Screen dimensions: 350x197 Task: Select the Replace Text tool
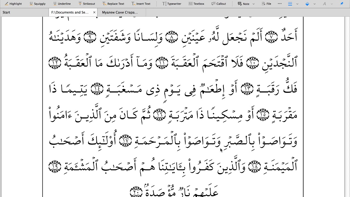pyautogui.click(x=113, y=4)
